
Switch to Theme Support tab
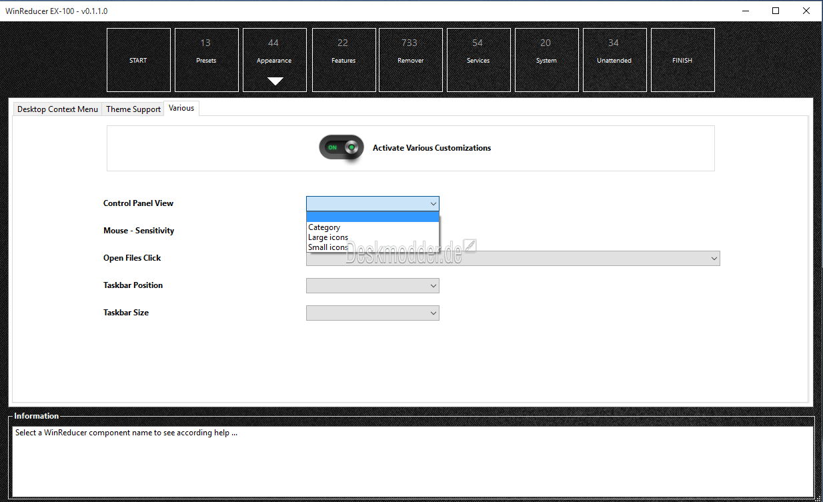[133, 109]
